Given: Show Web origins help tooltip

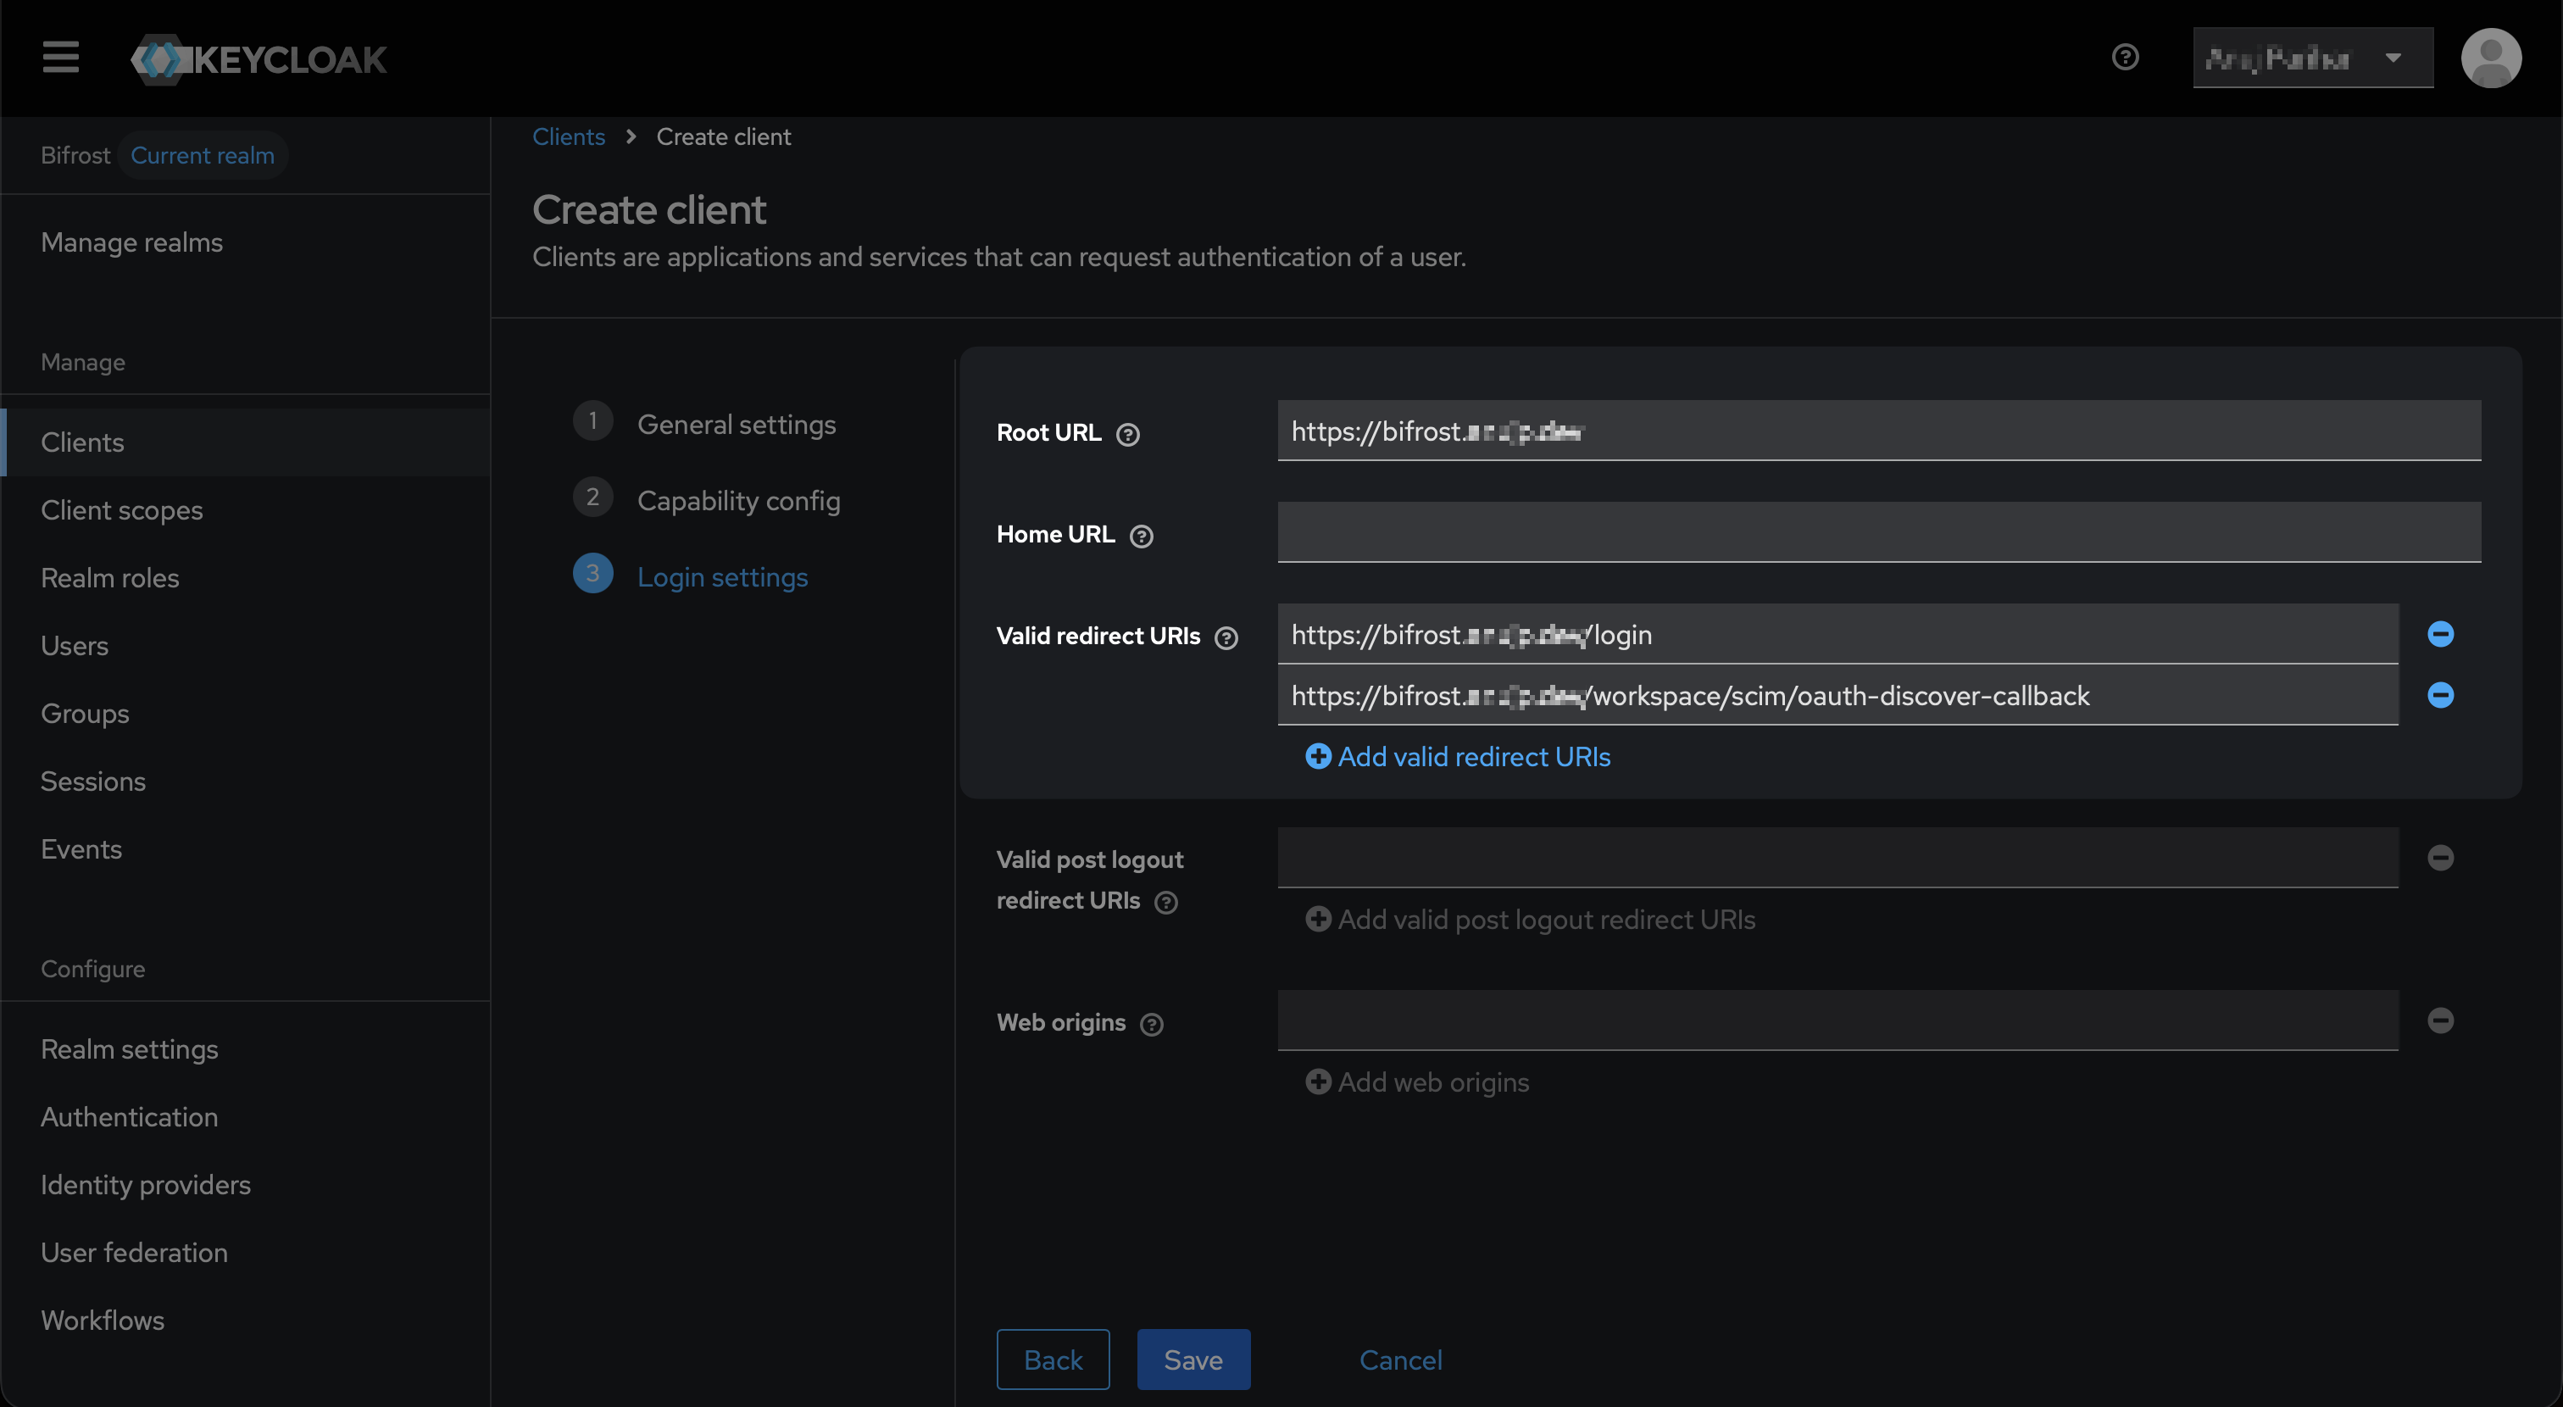Looking at the screenshot, I should 1152,1024.
